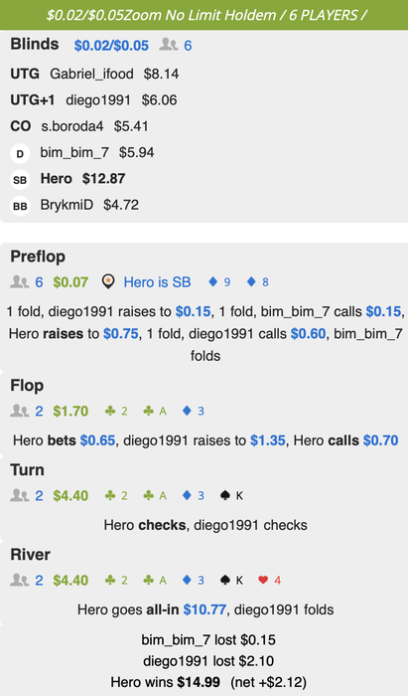Click the Ace of clubs on Flop

155,411
